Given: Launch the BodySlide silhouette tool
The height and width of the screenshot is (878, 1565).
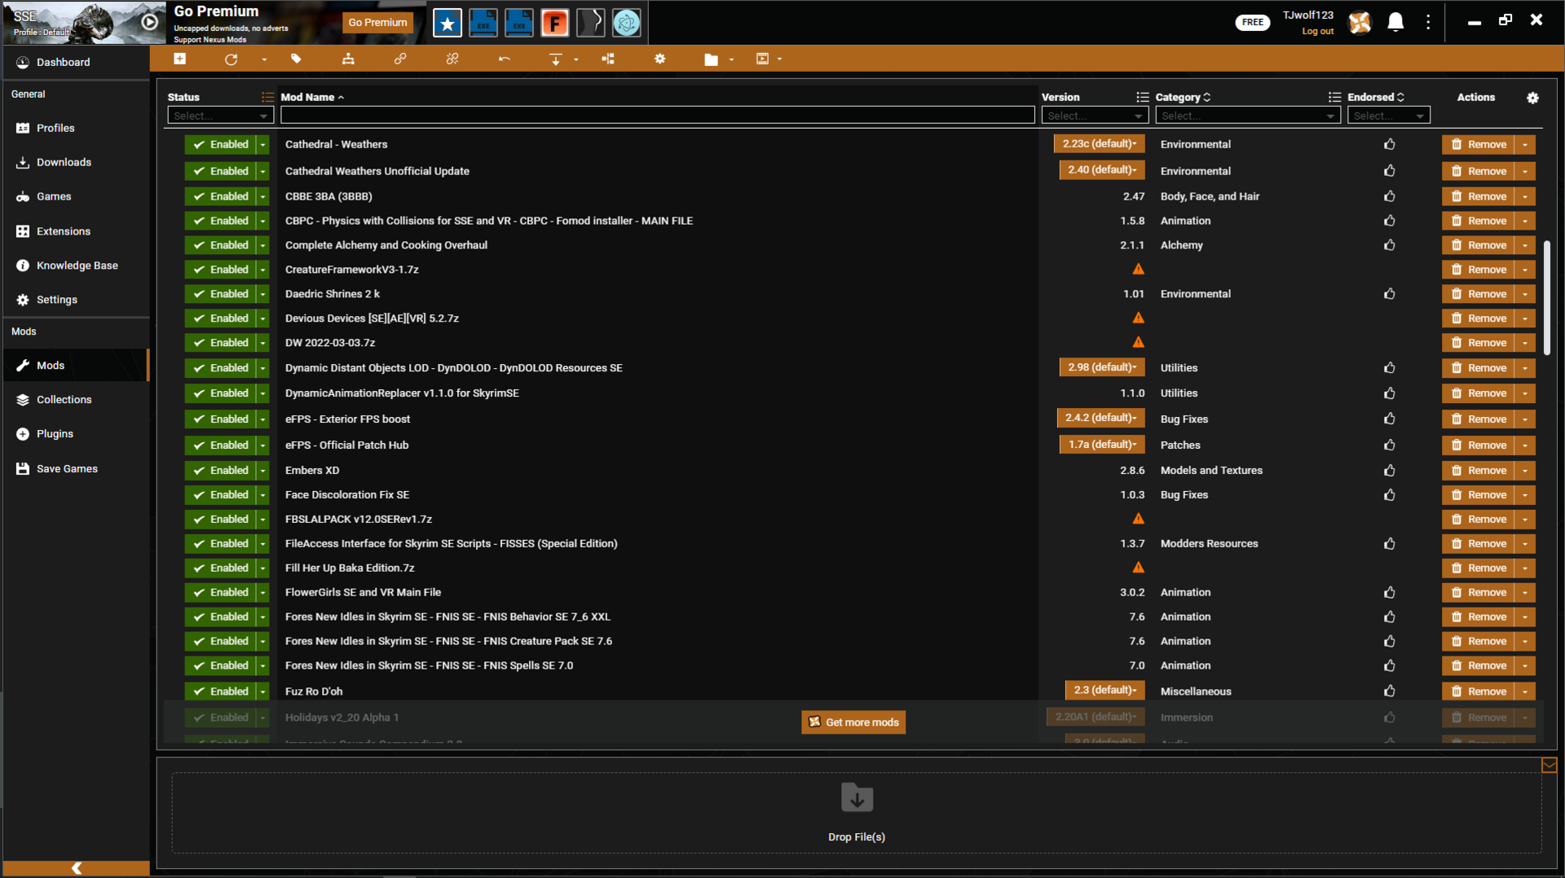Looking at the screenshot, I should tap(591, 23).
